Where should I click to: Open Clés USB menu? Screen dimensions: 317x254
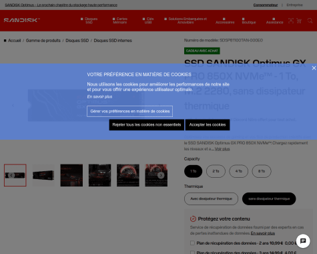click(148, 21)
